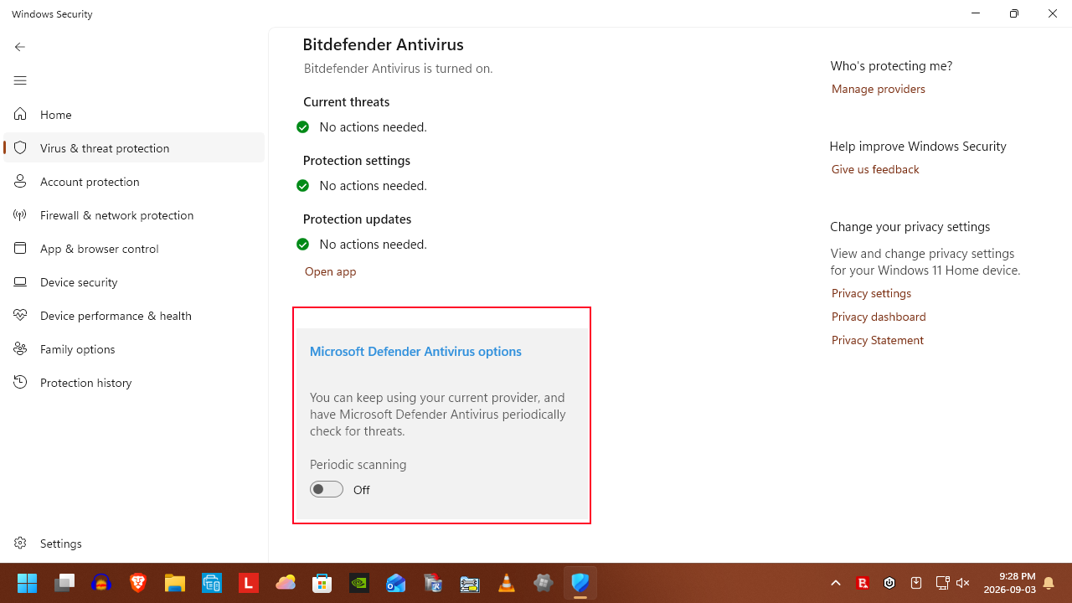Click 'Change your privacy settings' heading
Image resolution: width=1072 pixels, height=603 pixels.
pyautogui.click(x=910, y=227)
